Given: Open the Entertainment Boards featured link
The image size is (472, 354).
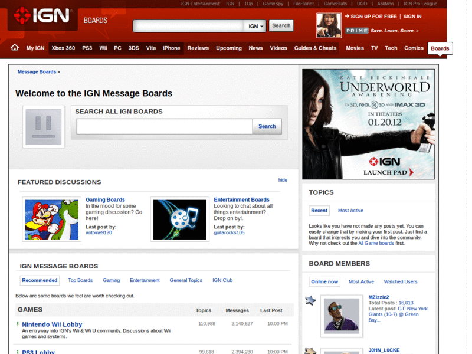Looking at the screenshot, I should pyautogui.click(x=241, y=199).
